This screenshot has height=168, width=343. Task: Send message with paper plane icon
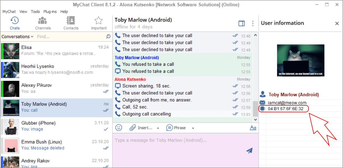[x=249, y=151]
